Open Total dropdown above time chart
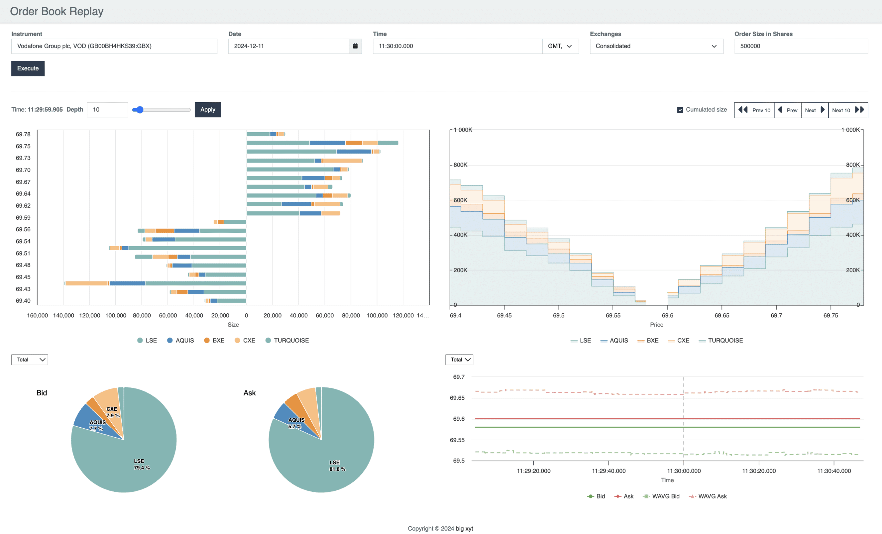The image size is (882, 534). (x=459, y=360)
